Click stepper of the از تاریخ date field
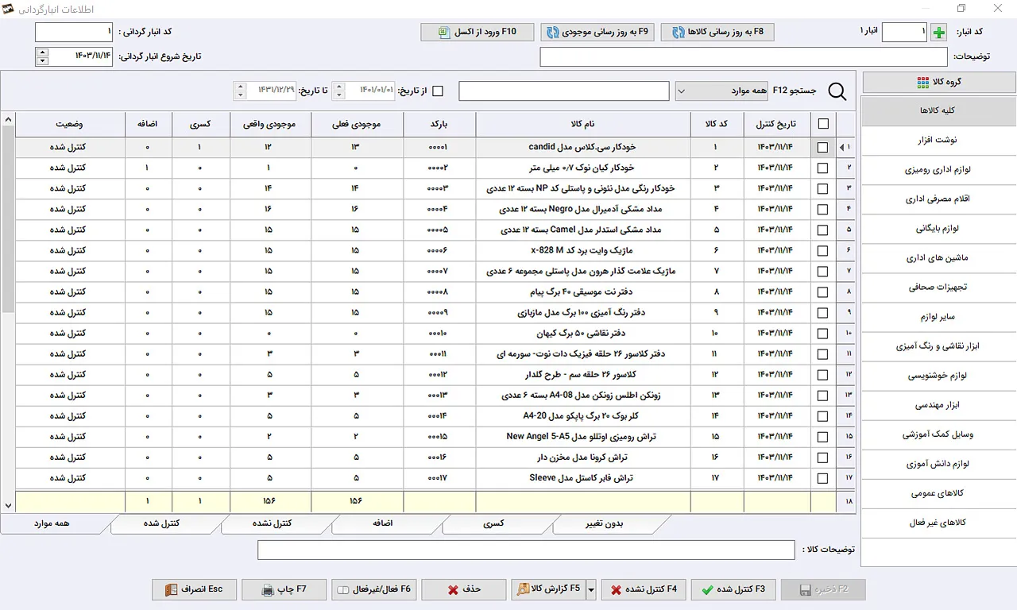The image size is (1017, 610). [x=338, y=91]
